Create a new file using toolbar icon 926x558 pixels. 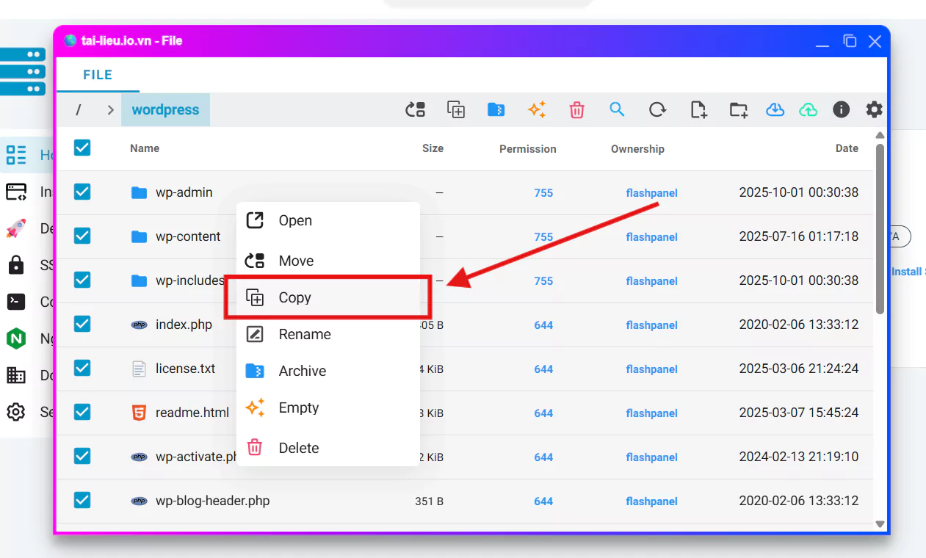(698, 110)
